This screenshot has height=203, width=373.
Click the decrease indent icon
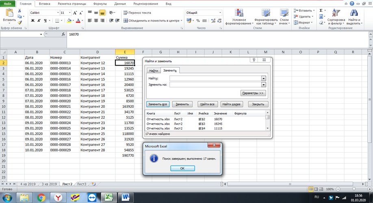coord(111,21)
